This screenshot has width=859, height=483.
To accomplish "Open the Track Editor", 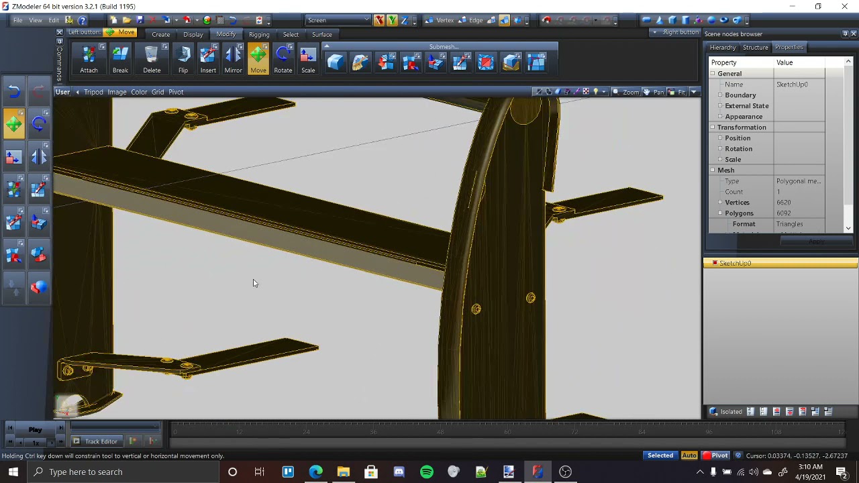I will coord(95,441).
